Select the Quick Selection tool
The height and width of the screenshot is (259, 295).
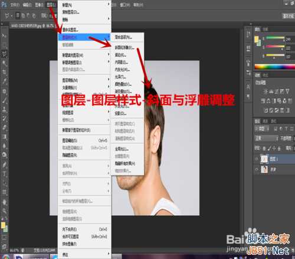coord(4,63)
